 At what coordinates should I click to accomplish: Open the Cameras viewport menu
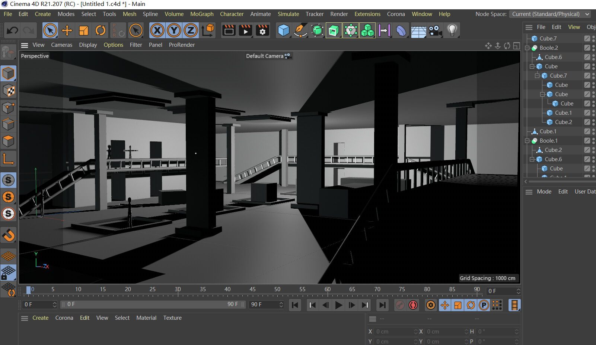coord(61,45)
